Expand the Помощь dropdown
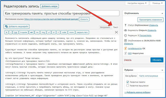Screen dimensions: 166x98 point(157,3)
